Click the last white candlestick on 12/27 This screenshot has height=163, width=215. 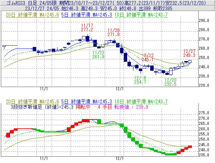click(190, 61)
